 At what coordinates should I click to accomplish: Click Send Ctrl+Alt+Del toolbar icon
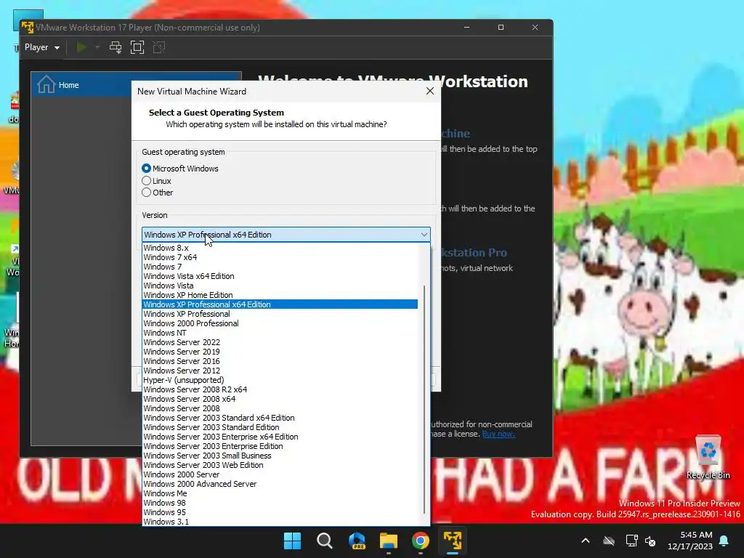(x=116, y=47)
